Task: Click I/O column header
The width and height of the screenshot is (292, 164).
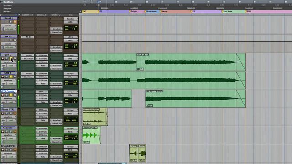Action: (x=71, y=15)
